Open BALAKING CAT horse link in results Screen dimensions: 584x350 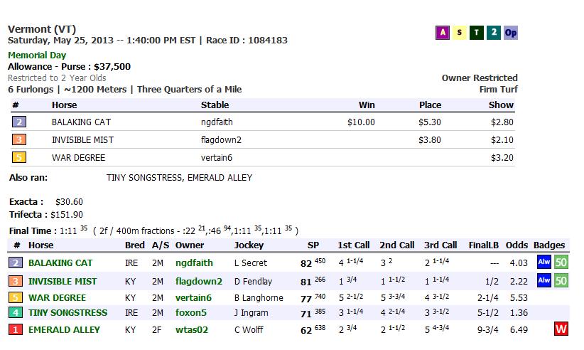(60, 263)
